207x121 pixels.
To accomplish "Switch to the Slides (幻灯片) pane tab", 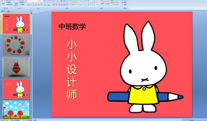I will click(3, 11).
